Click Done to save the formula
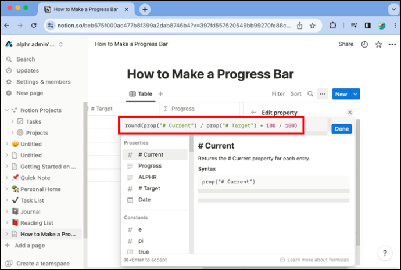The image size is (401, 270). [342, 129]
